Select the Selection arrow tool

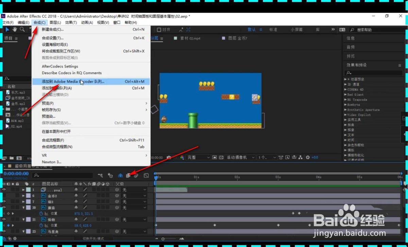point(7,30)
